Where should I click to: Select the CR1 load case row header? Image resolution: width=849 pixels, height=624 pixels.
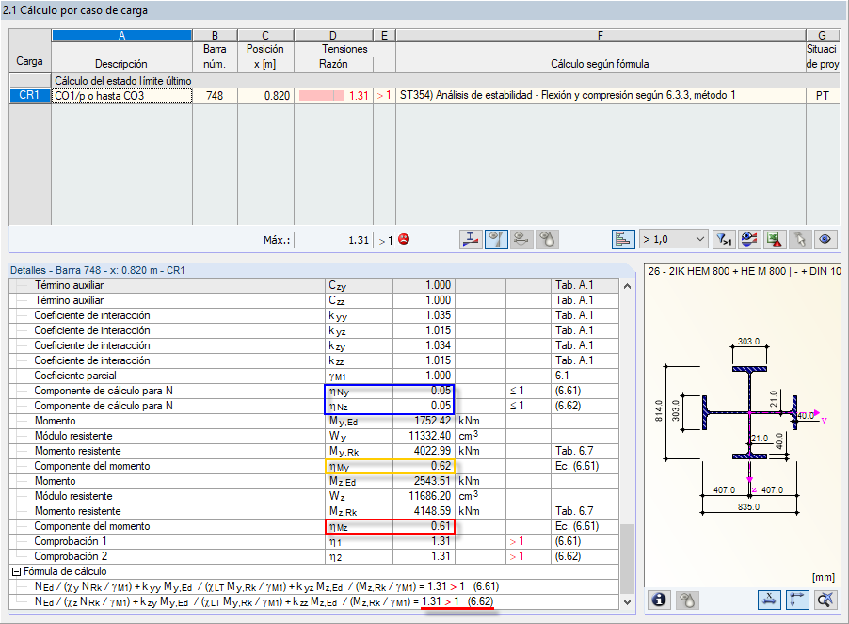[x=29, y=95]
